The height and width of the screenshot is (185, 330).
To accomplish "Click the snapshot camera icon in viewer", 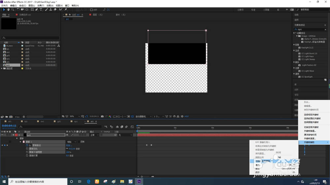I will pos(102,116).
